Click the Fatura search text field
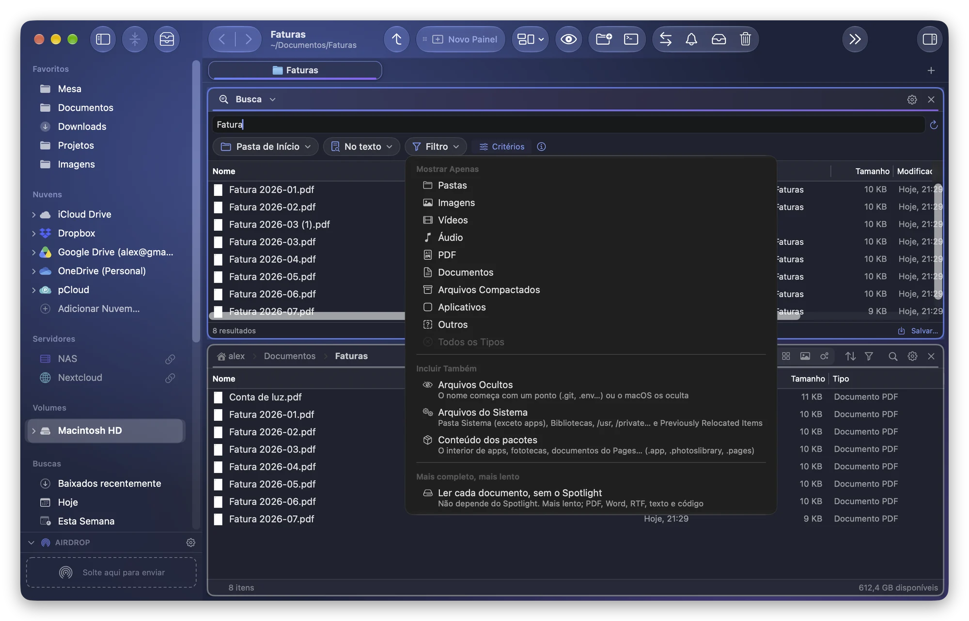Viewport: 969px width, 621px height. (568, 125)
